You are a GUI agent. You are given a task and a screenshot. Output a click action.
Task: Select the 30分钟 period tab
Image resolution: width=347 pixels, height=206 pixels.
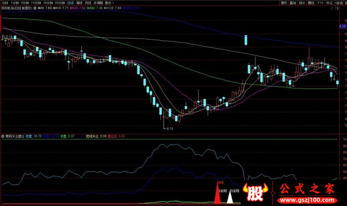click(x=48, y=3)
